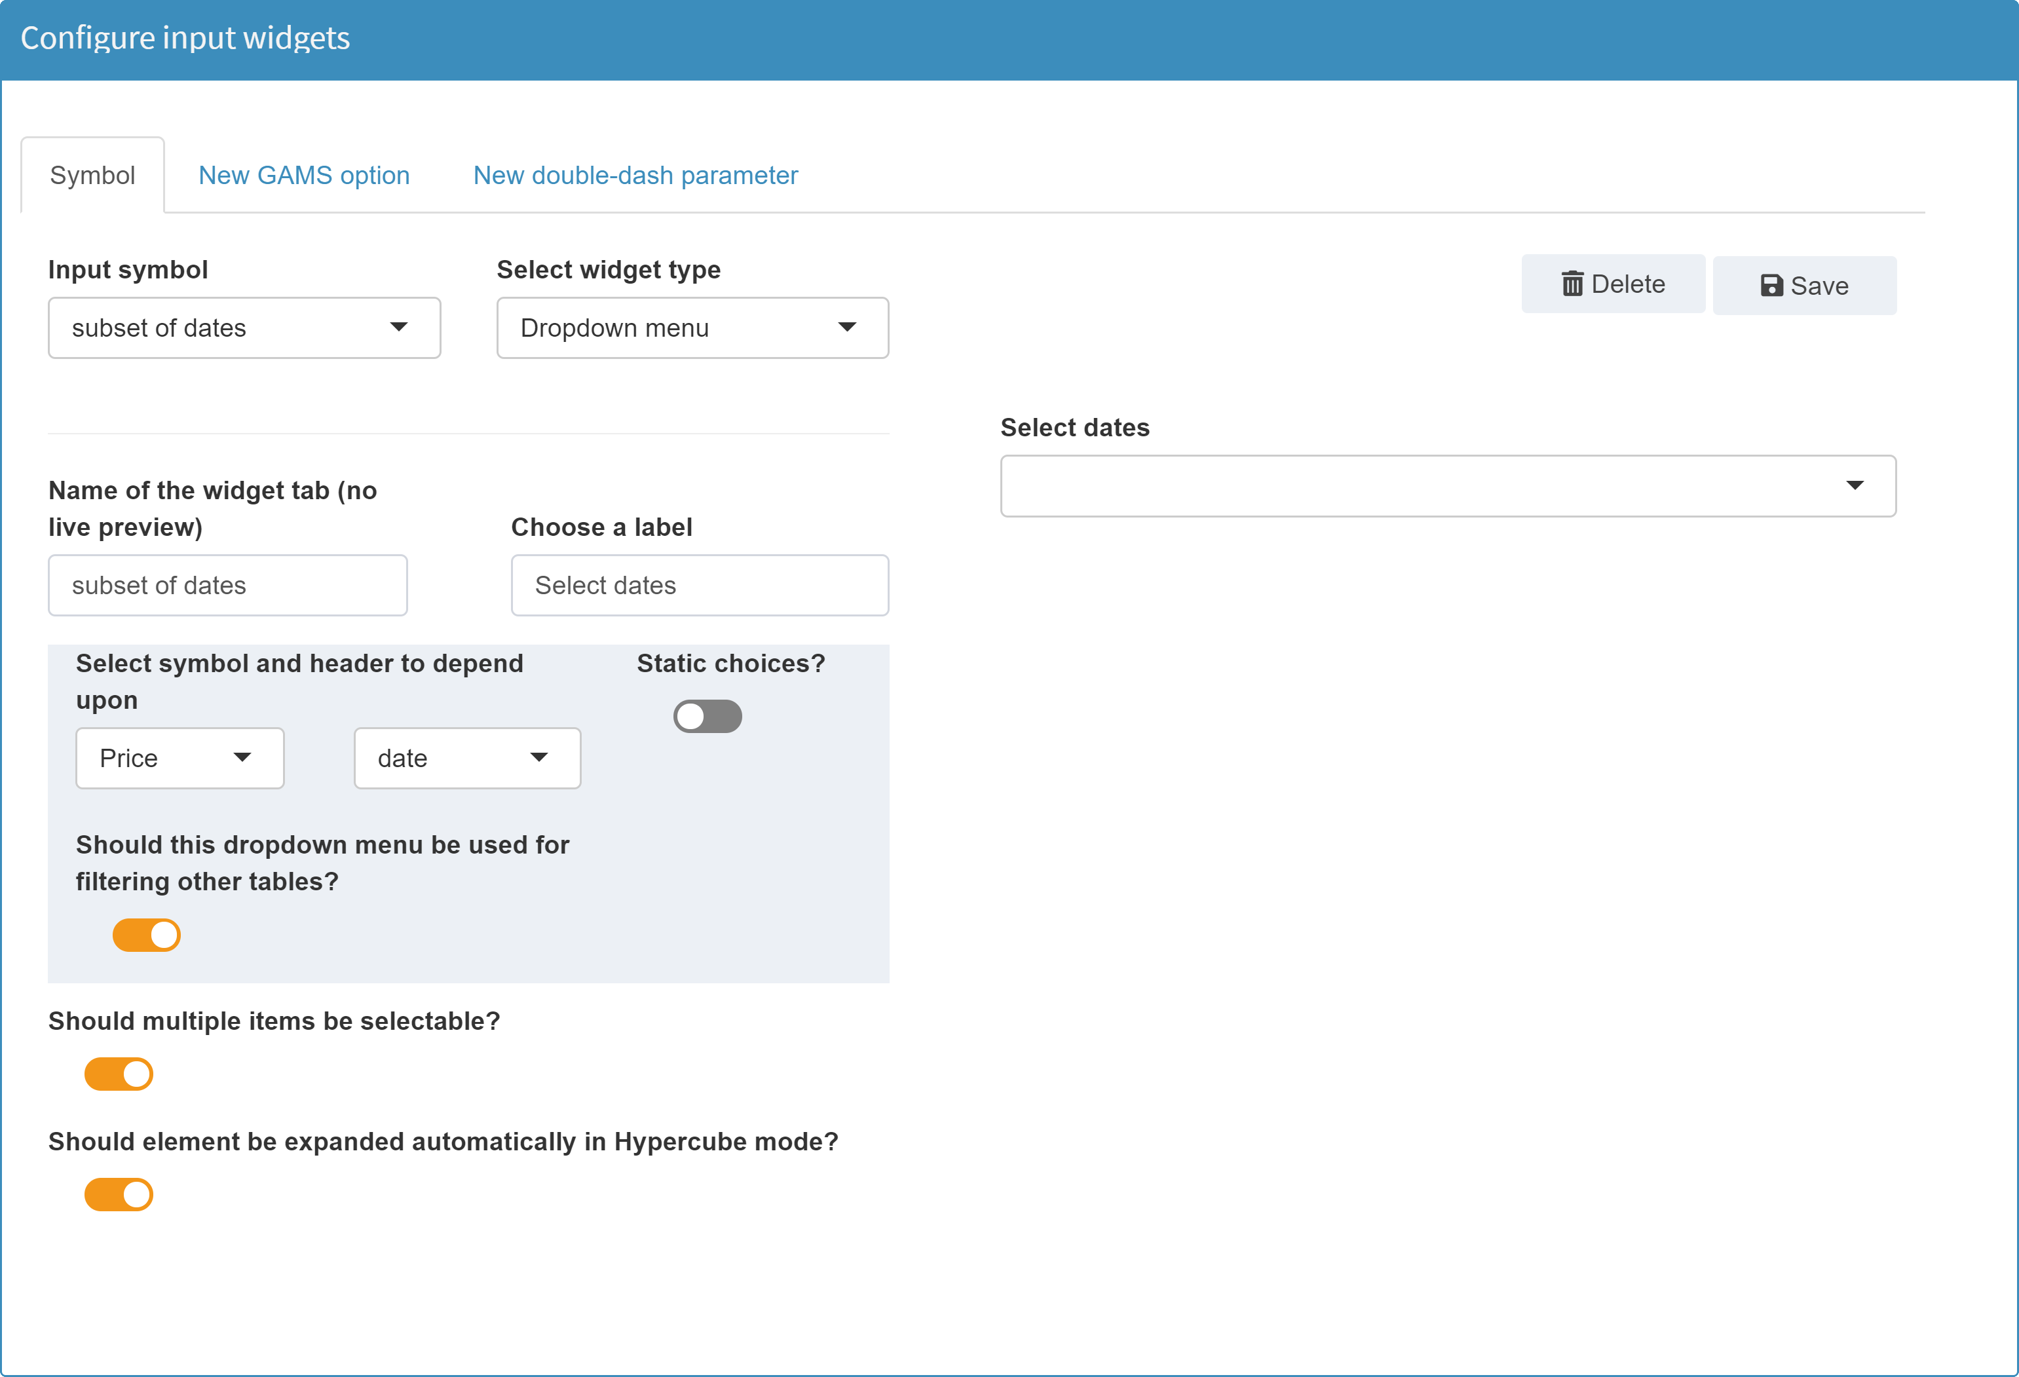Disable filtering other tables toggle
Image resolution: width=2019 pixels, height=1377 pixels.
tap(146, 935)
